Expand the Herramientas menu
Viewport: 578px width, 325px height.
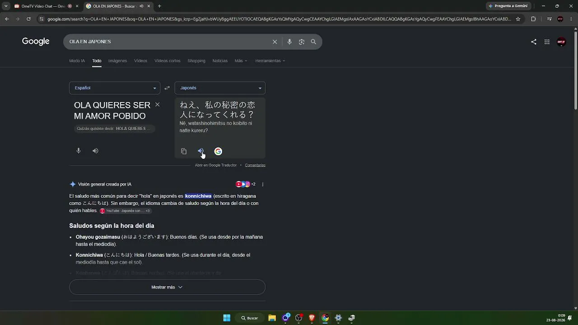(x=270, y=61)
